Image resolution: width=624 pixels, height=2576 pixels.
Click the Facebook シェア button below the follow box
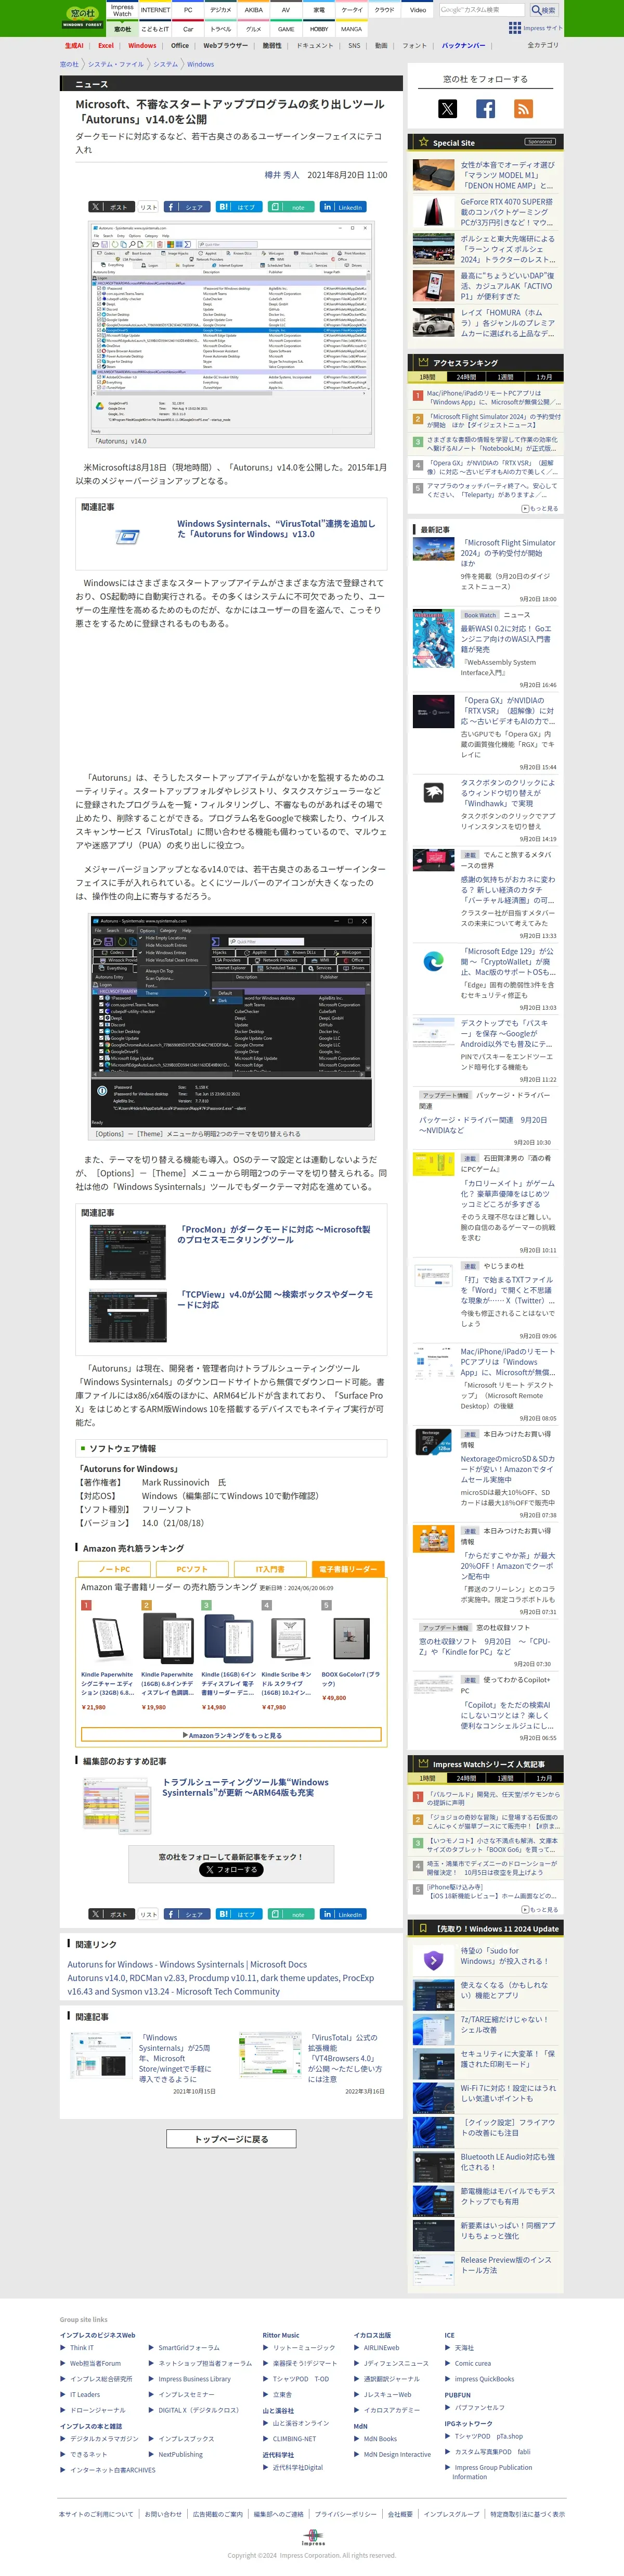(187, 1914)
